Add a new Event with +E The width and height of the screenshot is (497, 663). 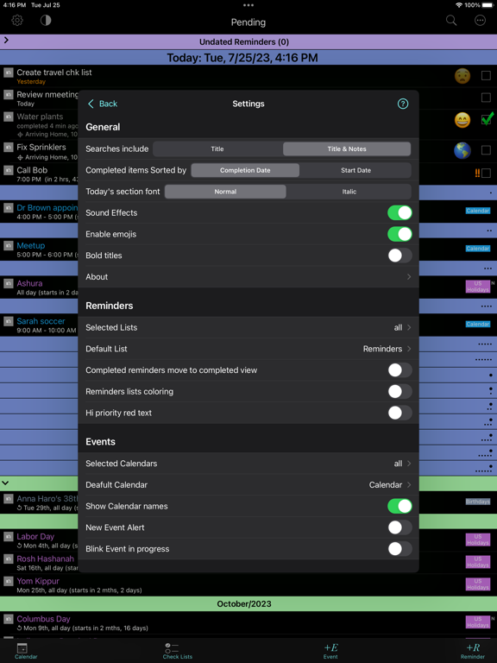[330, 651]
